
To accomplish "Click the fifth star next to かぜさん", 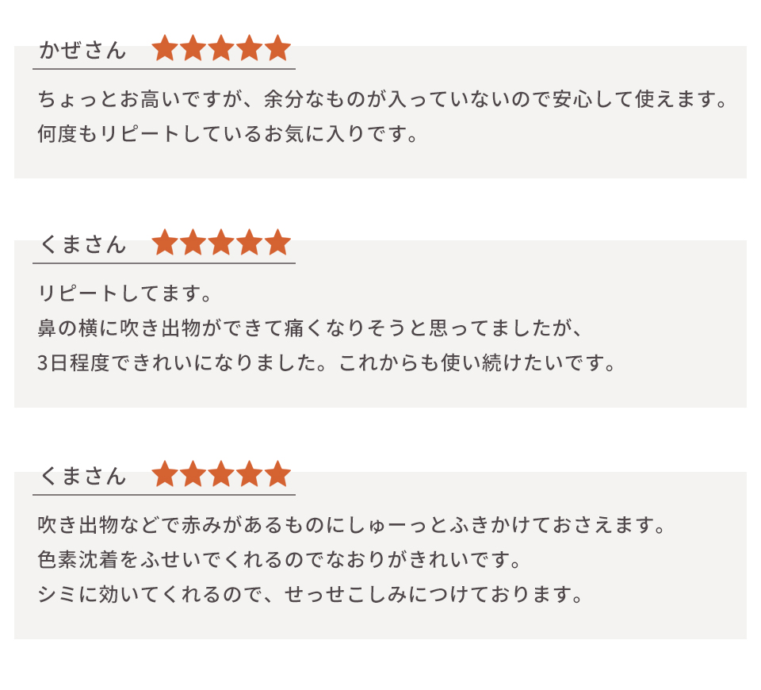I will coord(277,48).
